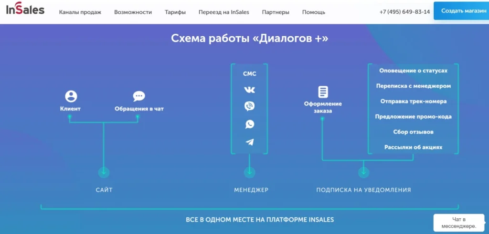The image size is (489, 234).
Task: Click the text Переписка с менеджером
Action: (x=413, y=86)
